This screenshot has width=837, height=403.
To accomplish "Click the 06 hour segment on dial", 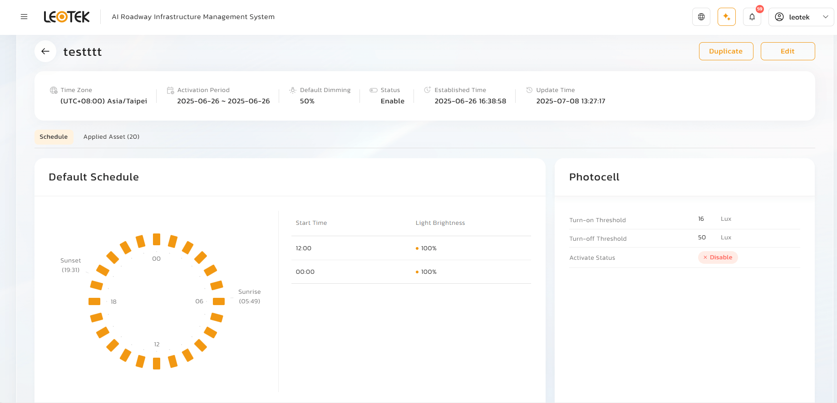I will 219,301.
